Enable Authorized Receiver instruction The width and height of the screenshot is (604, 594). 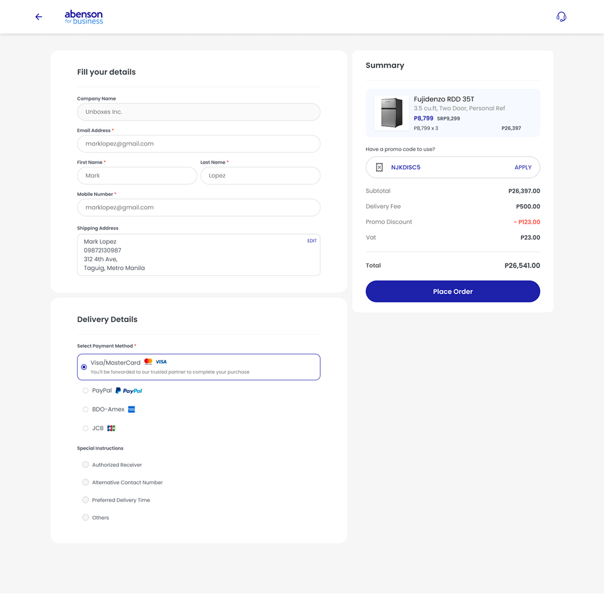coord(85,465)
